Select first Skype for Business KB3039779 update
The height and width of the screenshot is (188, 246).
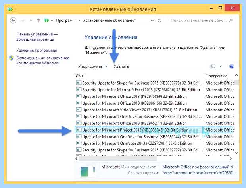142,83
